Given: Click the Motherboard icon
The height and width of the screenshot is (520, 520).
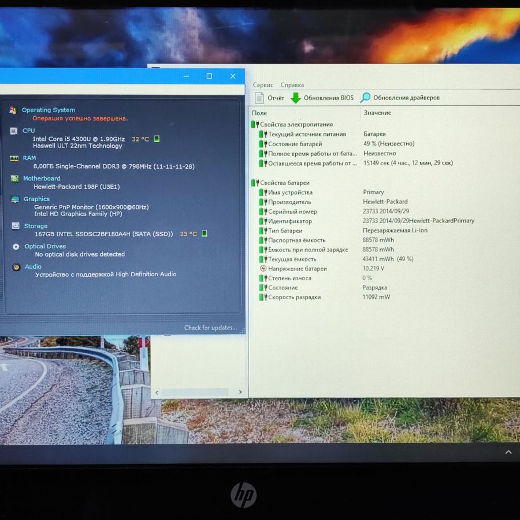Looking at the screenshot, I should coord(14,179).
